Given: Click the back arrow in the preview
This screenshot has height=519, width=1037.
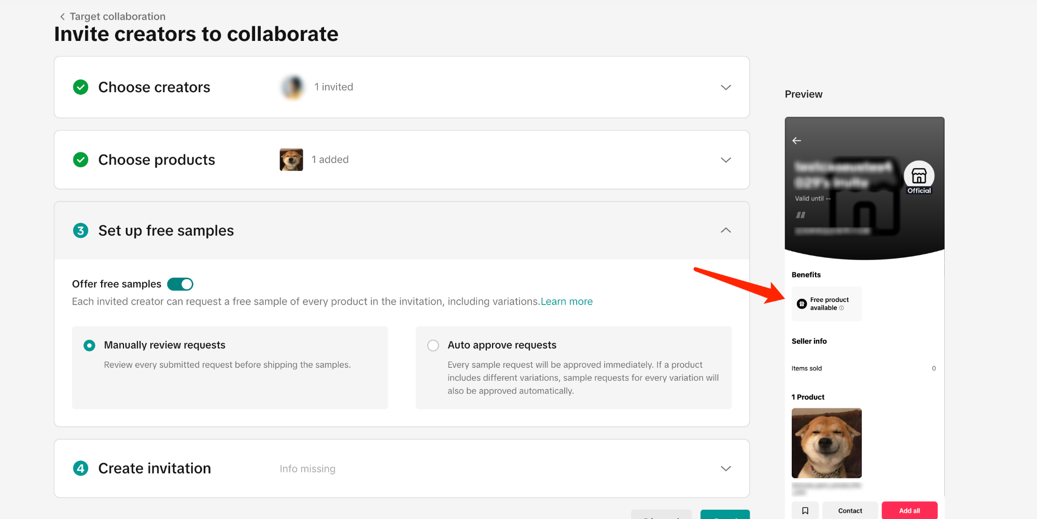Looking at the screenshot, I should point(797,141).
